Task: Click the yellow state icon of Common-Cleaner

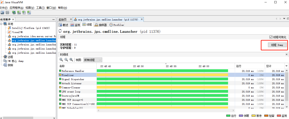Action: 60,87
